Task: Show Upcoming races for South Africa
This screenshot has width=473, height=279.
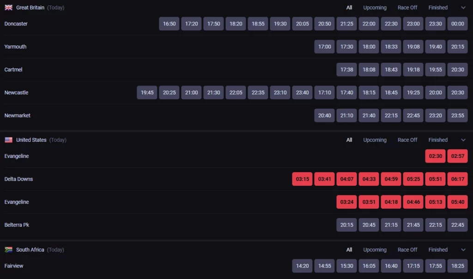Action: tap(375, 250)
